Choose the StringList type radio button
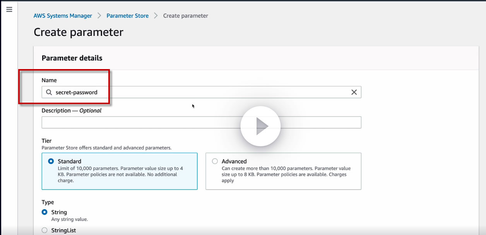Screen dimensions: 486x235 [x=44, y=230]
